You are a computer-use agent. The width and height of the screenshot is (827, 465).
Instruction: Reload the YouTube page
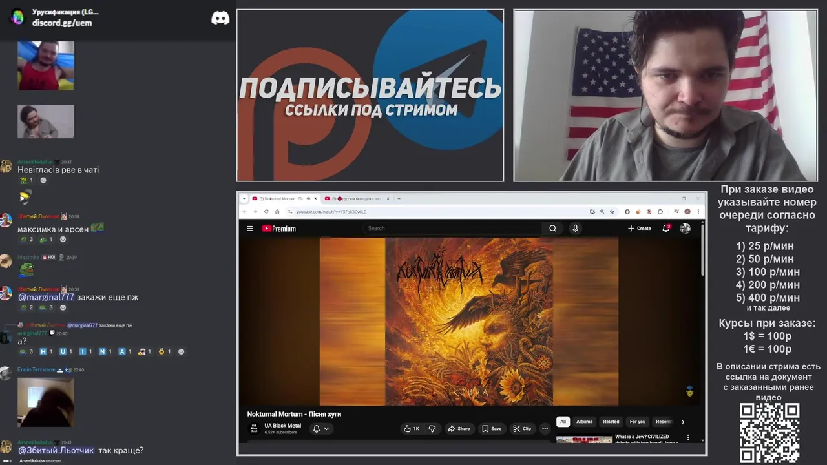coord(266,211)
